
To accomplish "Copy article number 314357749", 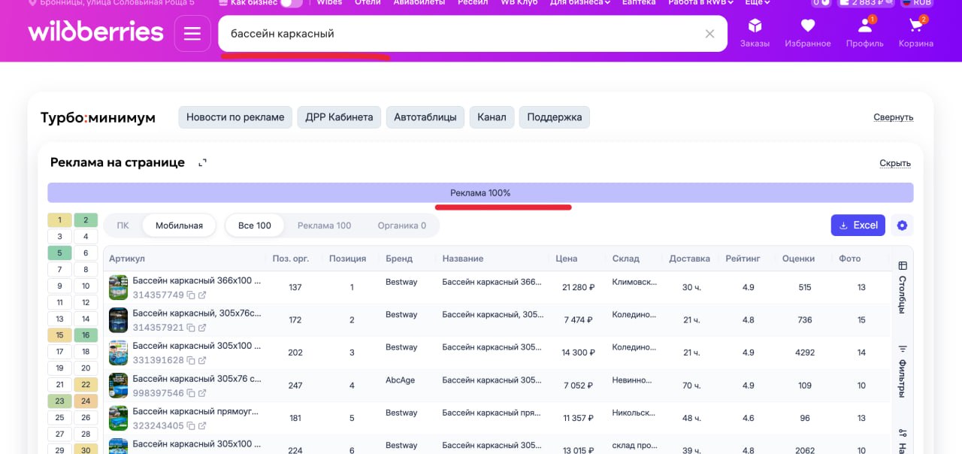I will tap(191, 295).
